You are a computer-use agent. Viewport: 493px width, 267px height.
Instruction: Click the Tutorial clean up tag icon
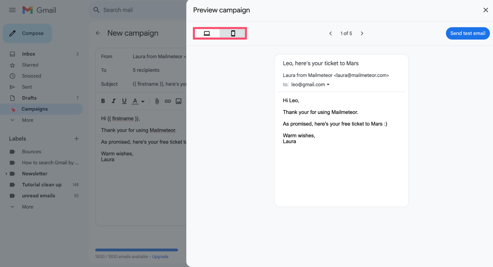tap(12, 185)
